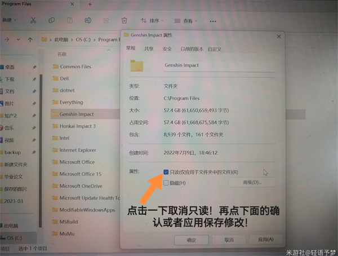Uncheck the 只读 read-only checkbox
338x256 pixels.
tap(166, 172)
